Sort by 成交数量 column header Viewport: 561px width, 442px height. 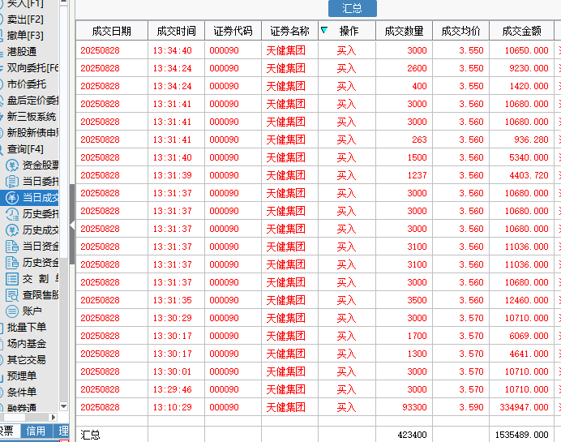tap(405, 31)
